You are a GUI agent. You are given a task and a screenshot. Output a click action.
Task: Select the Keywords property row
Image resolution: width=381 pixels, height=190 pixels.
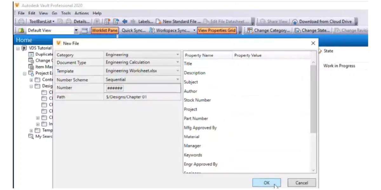pyautogui.click(x=247, y=155)
